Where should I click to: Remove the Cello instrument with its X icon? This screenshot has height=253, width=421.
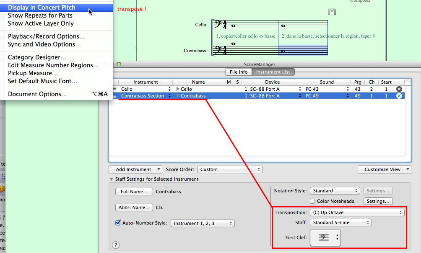point(399,89)
